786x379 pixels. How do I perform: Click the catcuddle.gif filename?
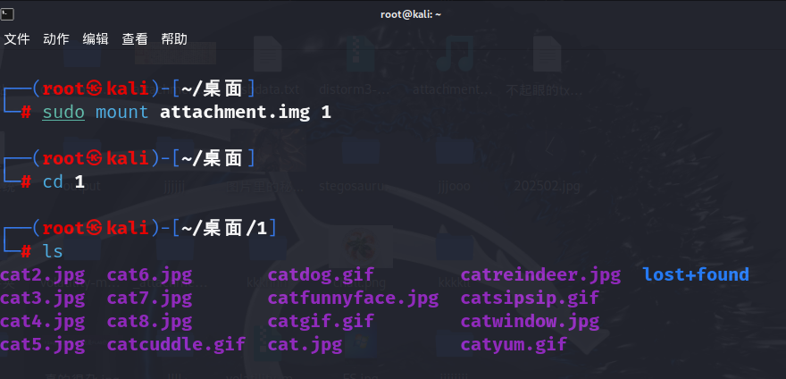click(x=177, y=345)
